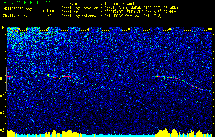Click the 0.9 frequency axis label
Image resolution: width=215 pixels, height=137 pixels.
pyautogui.click(x=3, y=79)
